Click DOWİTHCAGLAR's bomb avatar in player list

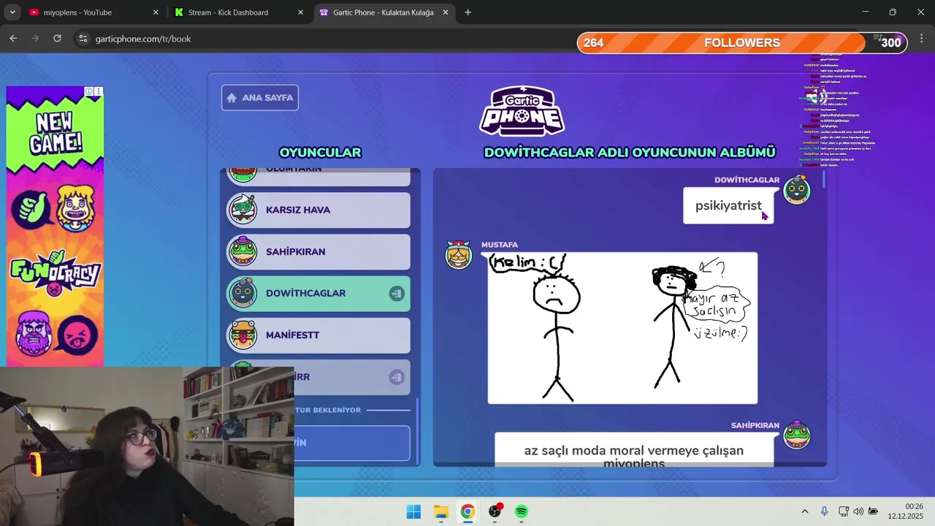pos(243,293)
